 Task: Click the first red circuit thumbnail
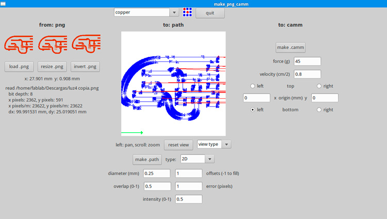19,44
